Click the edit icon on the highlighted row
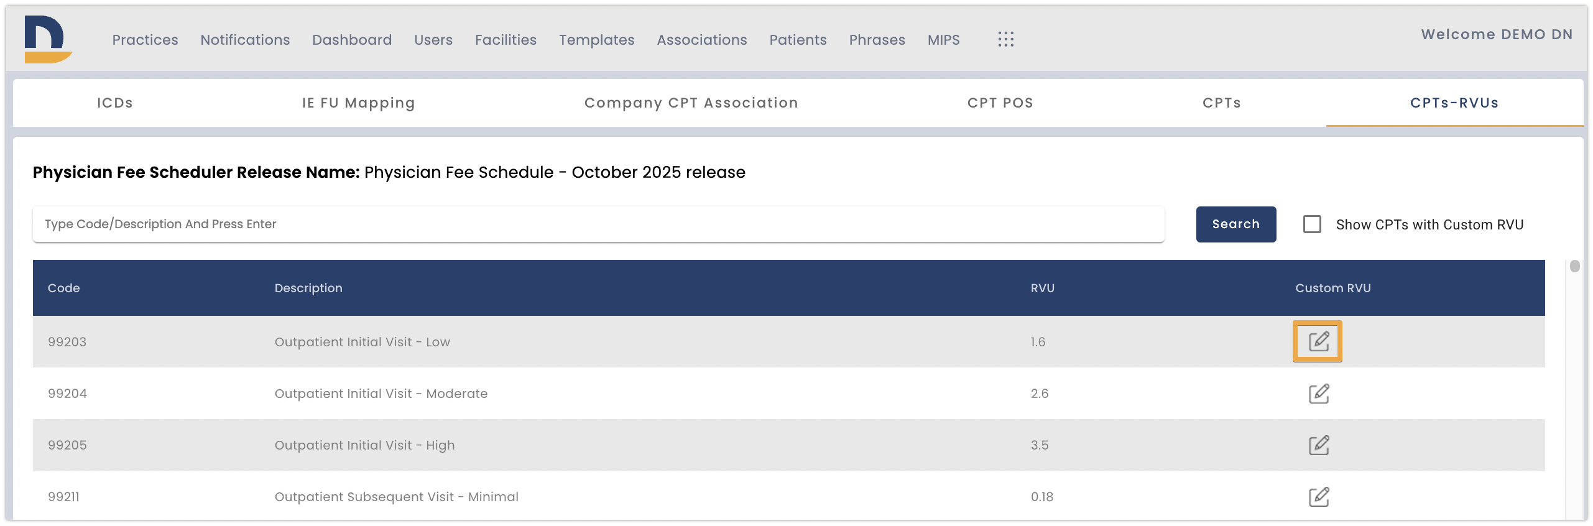 pyautogui.click(x=1318, y=341)
